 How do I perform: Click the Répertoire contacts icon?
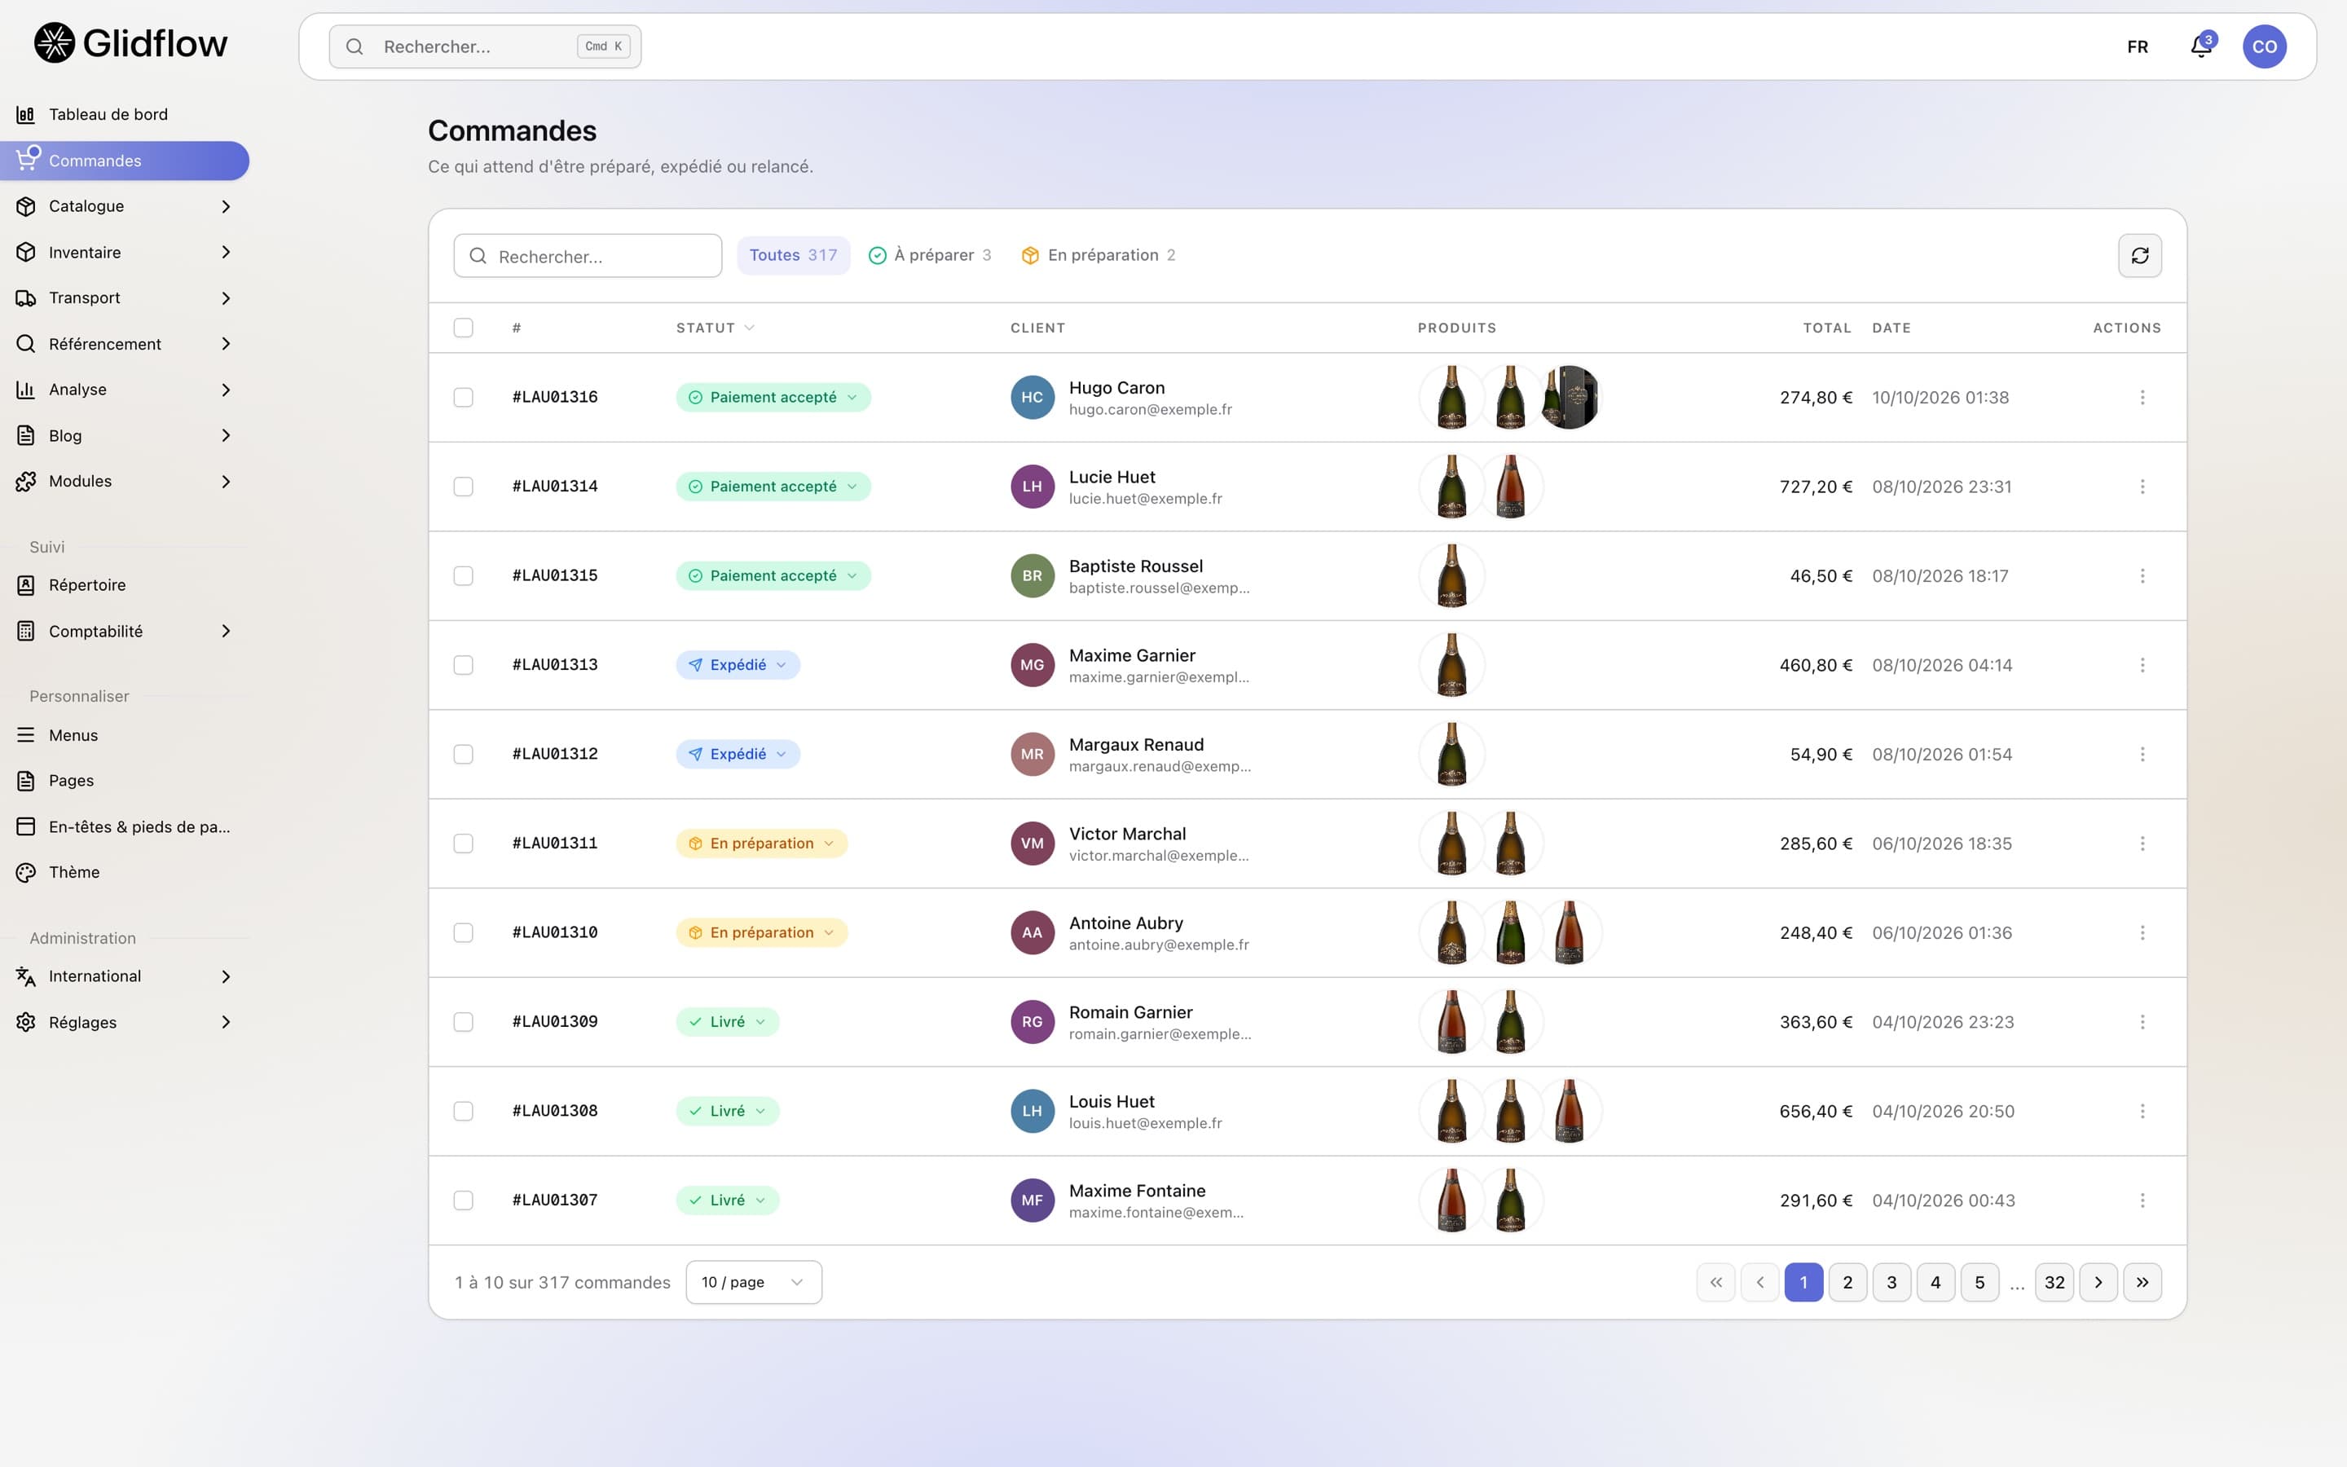(26, 585)
